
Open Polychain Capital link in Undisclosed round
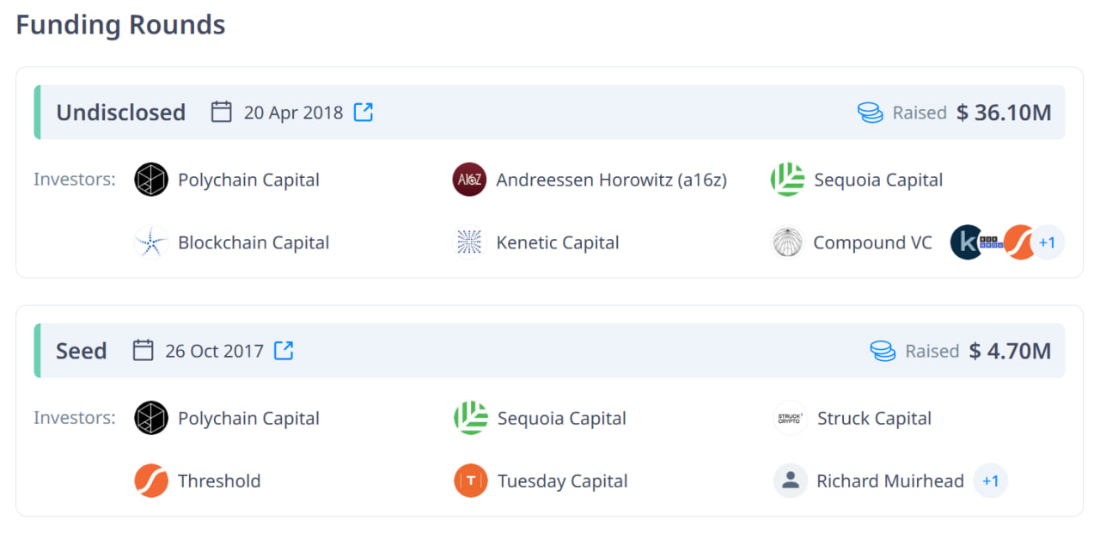(248, 180)
